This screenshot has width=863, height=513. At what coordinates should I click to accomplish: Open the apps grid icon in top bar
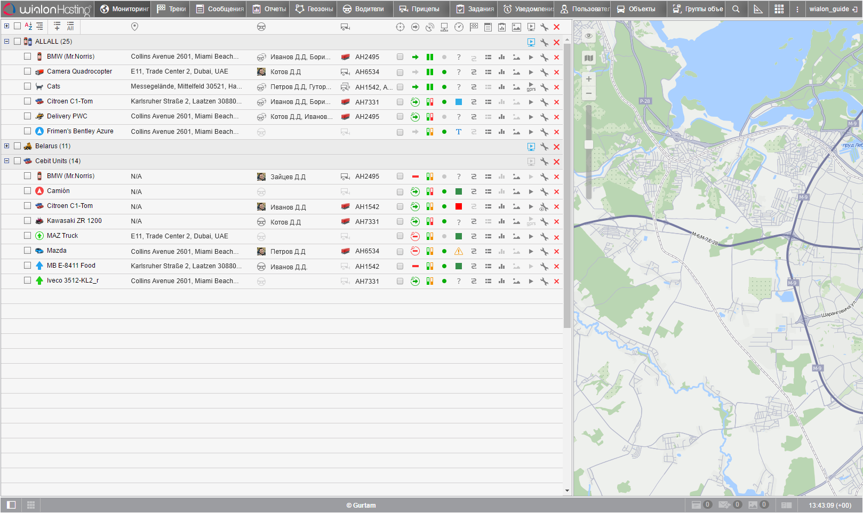(x=779, y=9)
